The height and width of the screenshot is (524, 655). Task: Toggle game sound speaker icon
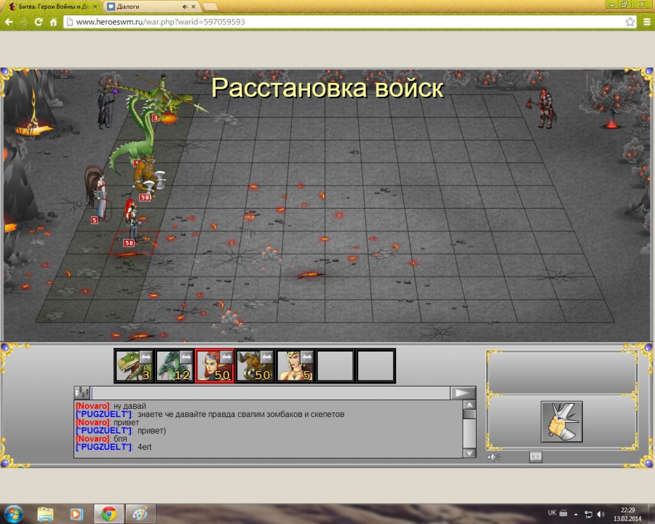tap(493, 457)
